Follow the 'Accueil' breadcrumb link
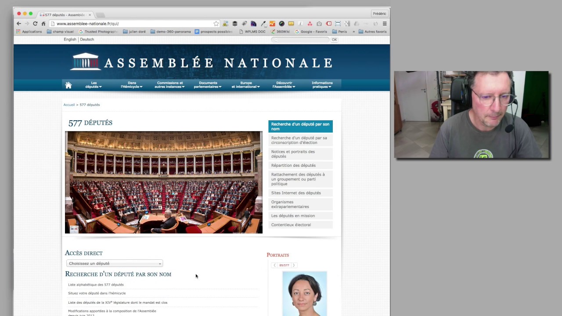This screenshot has height=316, width=562. (x=69, y=105)
